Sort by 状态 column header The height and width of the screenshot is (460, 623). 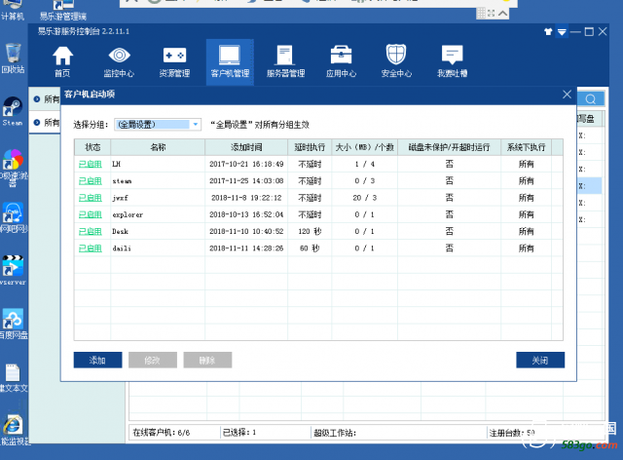[x=92, y=147]
